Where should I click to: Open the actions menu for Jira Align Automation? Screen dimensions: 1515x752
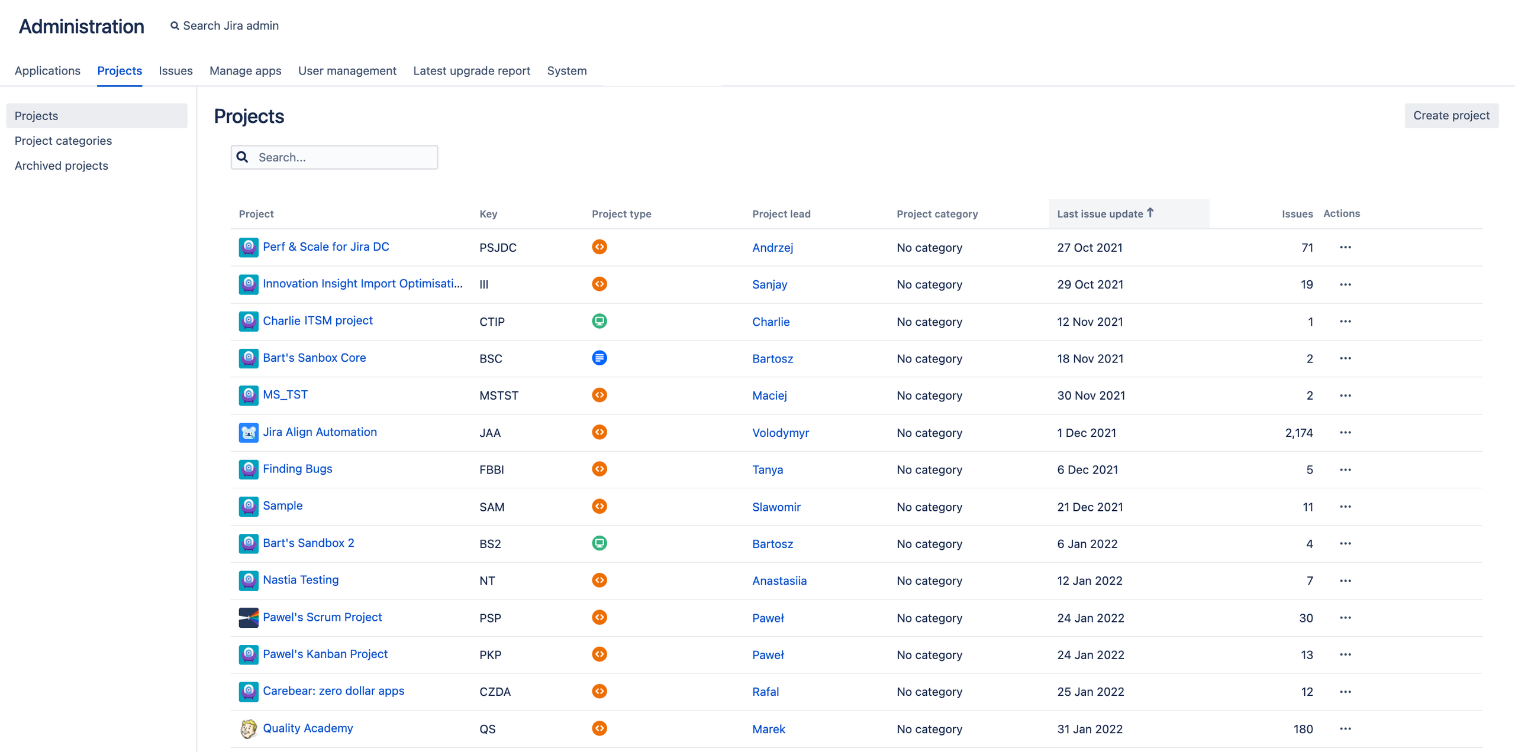pos(1345,432)
